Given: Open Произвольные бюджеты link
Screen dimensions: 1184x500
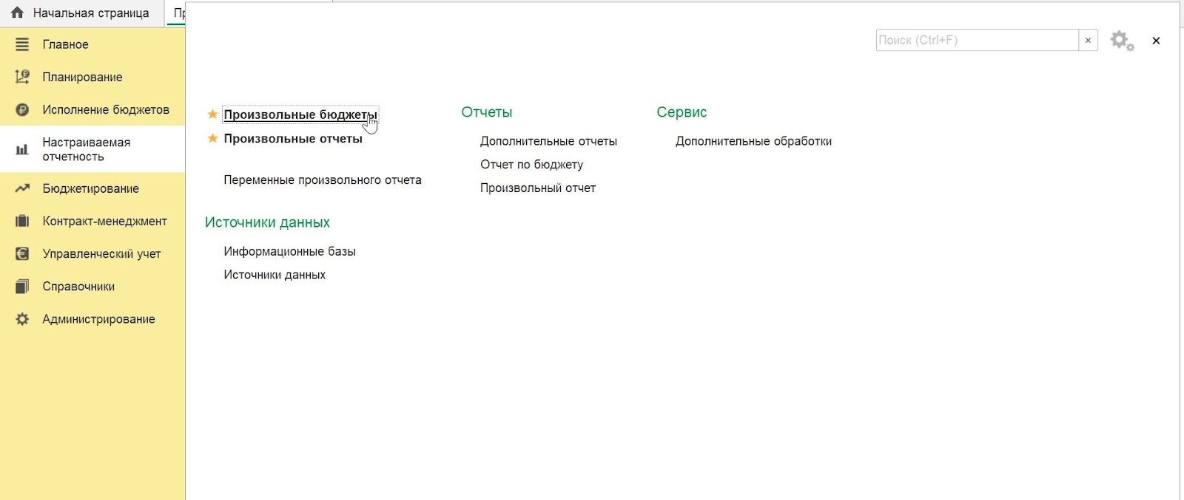Looking at the screenshot, I should pos(300,114).
